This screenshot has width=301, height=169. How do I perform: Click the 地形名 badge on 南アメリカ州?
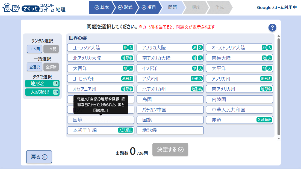pyautogui.click(x=266, y=89)
